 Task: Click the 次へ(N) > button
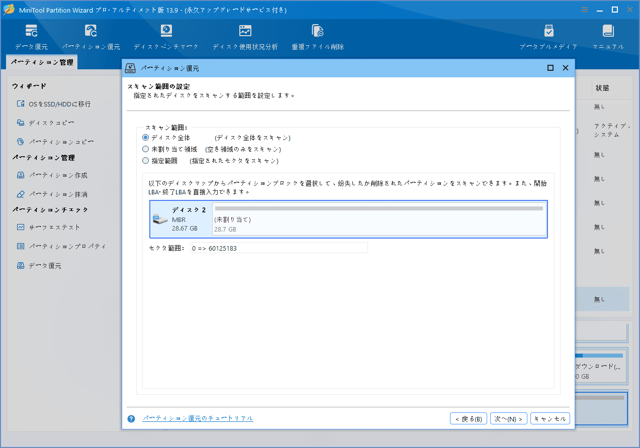pyautogui.click(x=509, y=419)
